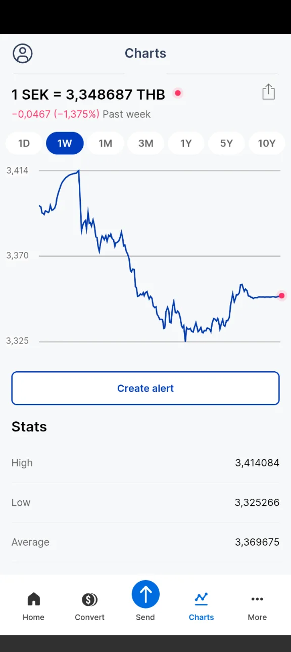Open Convert dollar coin icon
The height and width of the screenshot is (652, 291).
pos(89,599)
